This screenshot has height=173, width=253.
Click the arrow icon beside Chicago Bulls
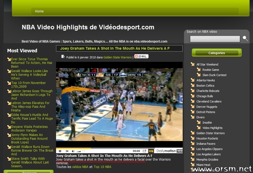pos(192,96)
